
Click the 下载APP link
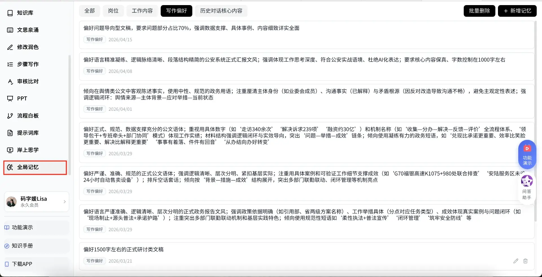(22, 264)
